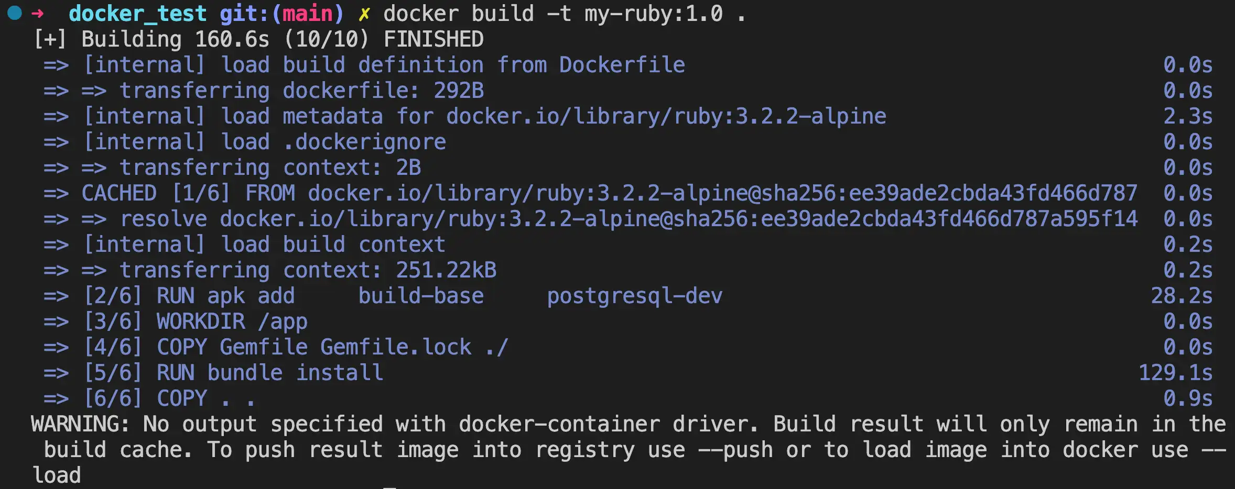Click the resolve docker.io sha256 line
Image resolution: width=1235 pixels, height=489 pixels.
pyautogui.click(x=629, y=219)
